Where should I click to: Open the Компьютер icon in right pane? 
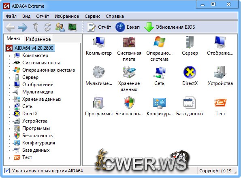point(99,42)
